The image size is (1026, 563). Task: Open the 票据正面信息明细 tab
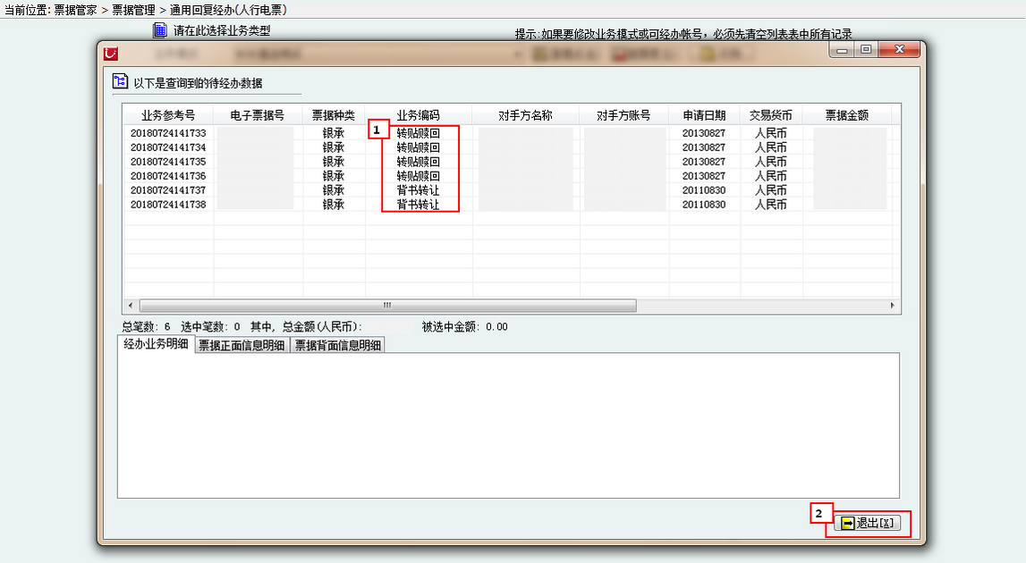point(242,346)
